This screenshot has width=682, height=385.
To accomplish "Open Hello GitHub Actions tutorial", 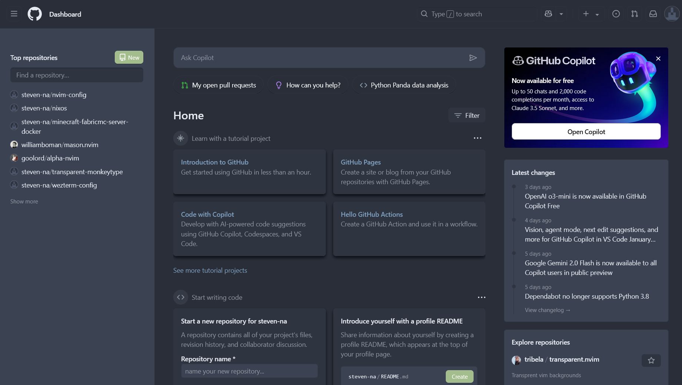I will pos(372,215).
